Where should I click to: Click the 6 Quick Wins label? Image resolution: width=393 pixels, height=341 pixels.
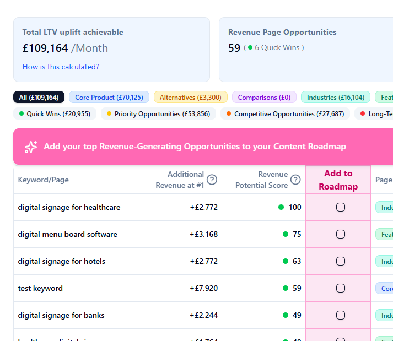pyautogui.click(x=277, y=47)
